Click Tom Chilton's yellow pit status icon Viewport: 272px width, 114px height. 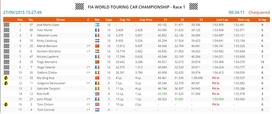[x=6, y=104]
